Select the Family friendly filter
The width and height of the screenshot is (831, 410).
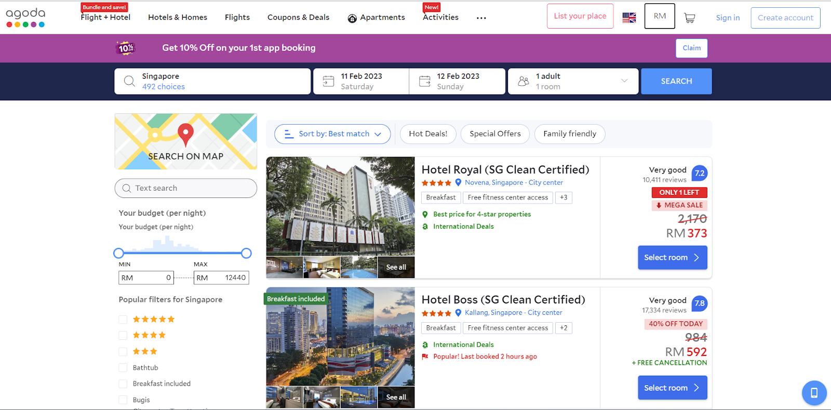click(x=570, y=134)
